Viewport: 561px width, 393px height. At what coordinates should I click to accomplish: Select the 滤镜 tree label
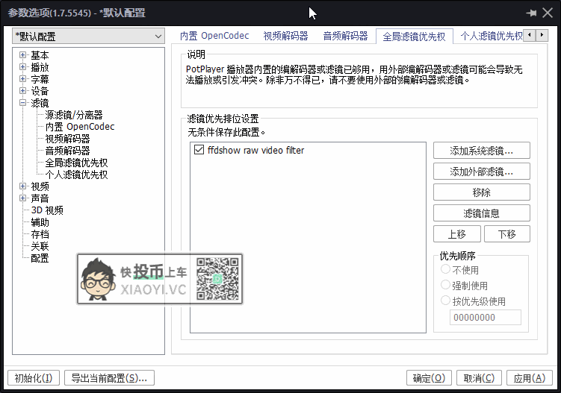pyautogui.click(x=40, y=103)
